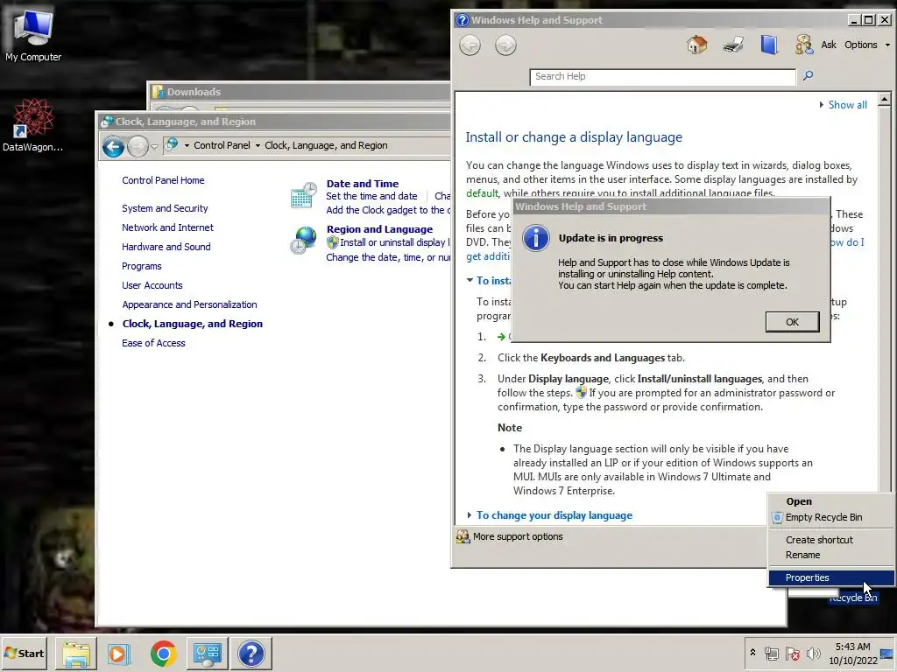Open System and Security category
Viewport: 897px width, 672px height.
(165, 208)
